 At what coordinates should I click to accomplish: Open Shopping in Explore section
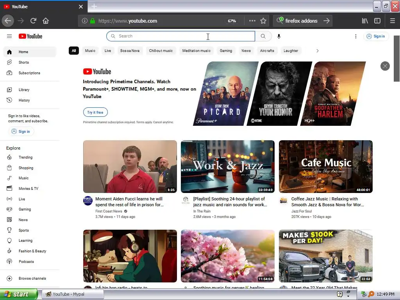30,168
